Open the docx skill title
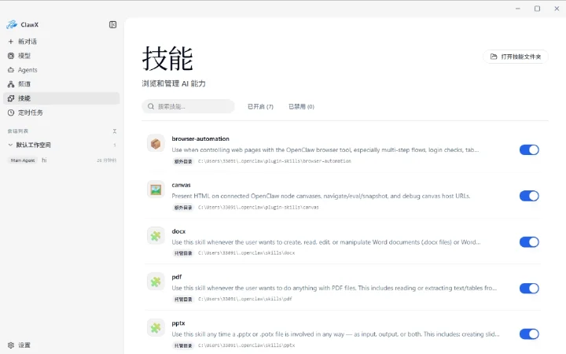566x354 pixels. click(178, 231)
